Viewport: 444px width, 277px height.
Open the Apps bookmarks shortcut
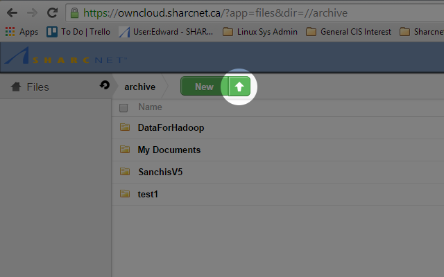click(22, 32)
